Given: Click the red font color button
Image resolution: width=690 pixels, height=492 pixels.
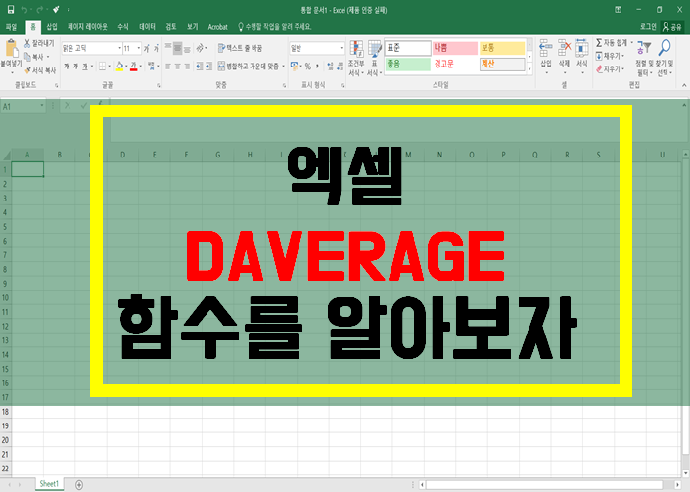Looking at the screenshot, I should (133, 67).
